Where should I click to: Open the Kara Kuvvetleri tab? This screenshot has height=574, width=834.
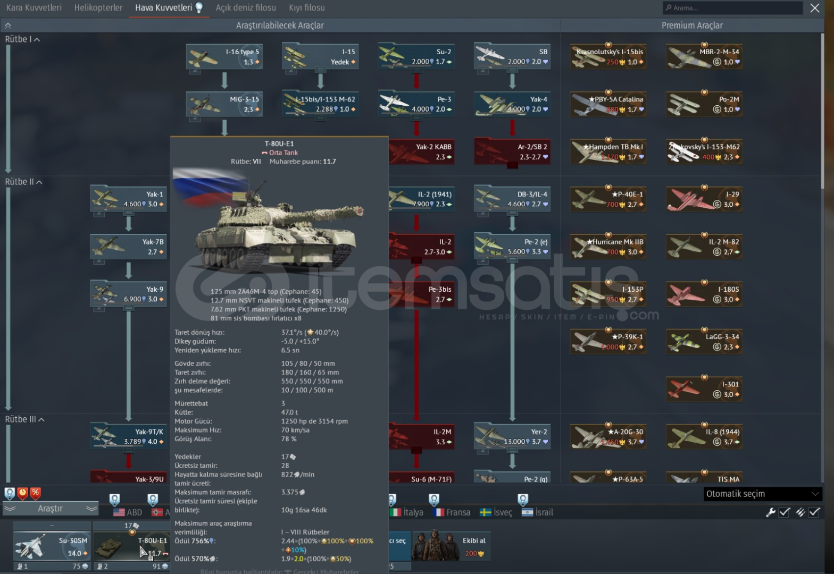34,8
